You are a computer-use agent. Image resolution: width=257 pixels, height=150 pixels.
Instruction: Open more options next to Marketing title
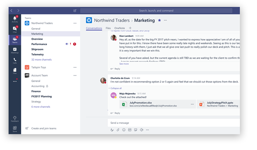pos(165,20)
